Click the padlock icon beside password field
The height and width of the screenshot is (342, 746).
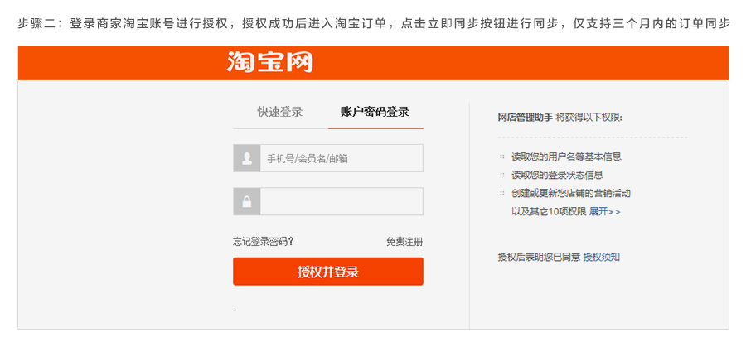(x=246, y=201)
